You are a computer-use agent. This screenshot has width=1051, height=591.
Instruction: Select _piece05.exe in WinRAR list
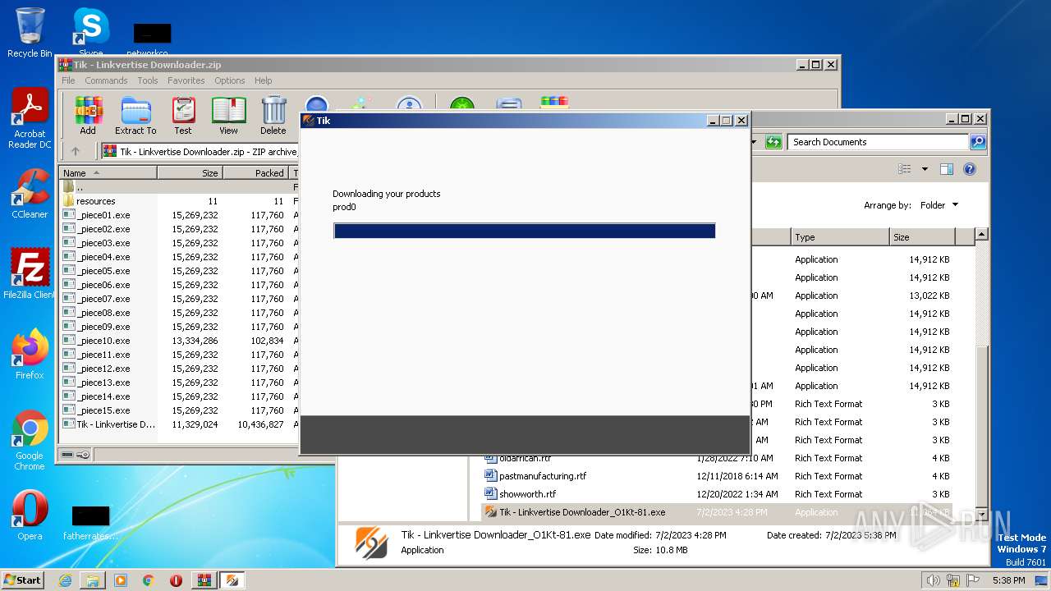coord(103,271)
